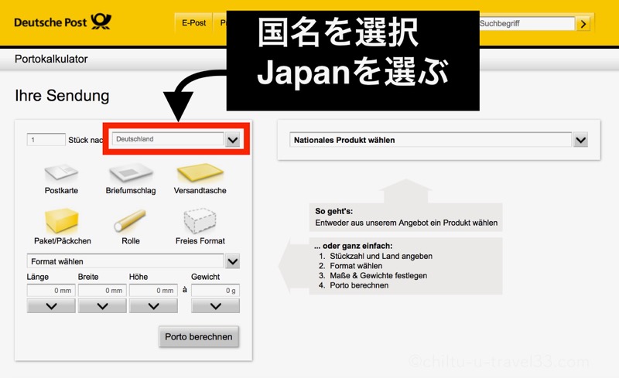This screenshot has width=619, height=378.
Task: Select the Postkarte shipment icon
Action: tap(61, 173)
